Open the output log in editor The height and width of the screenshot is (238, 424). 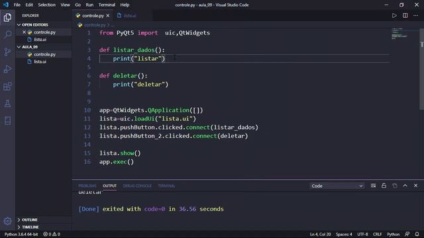click(395, 186)
